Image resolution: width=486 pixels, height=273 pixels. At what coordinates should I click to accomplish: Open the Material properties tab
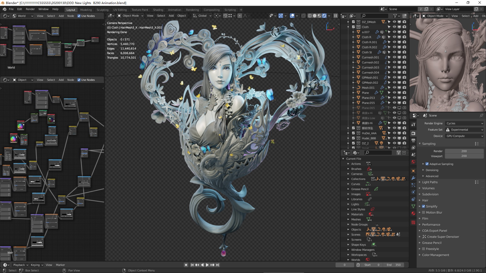tap(413, 213)
